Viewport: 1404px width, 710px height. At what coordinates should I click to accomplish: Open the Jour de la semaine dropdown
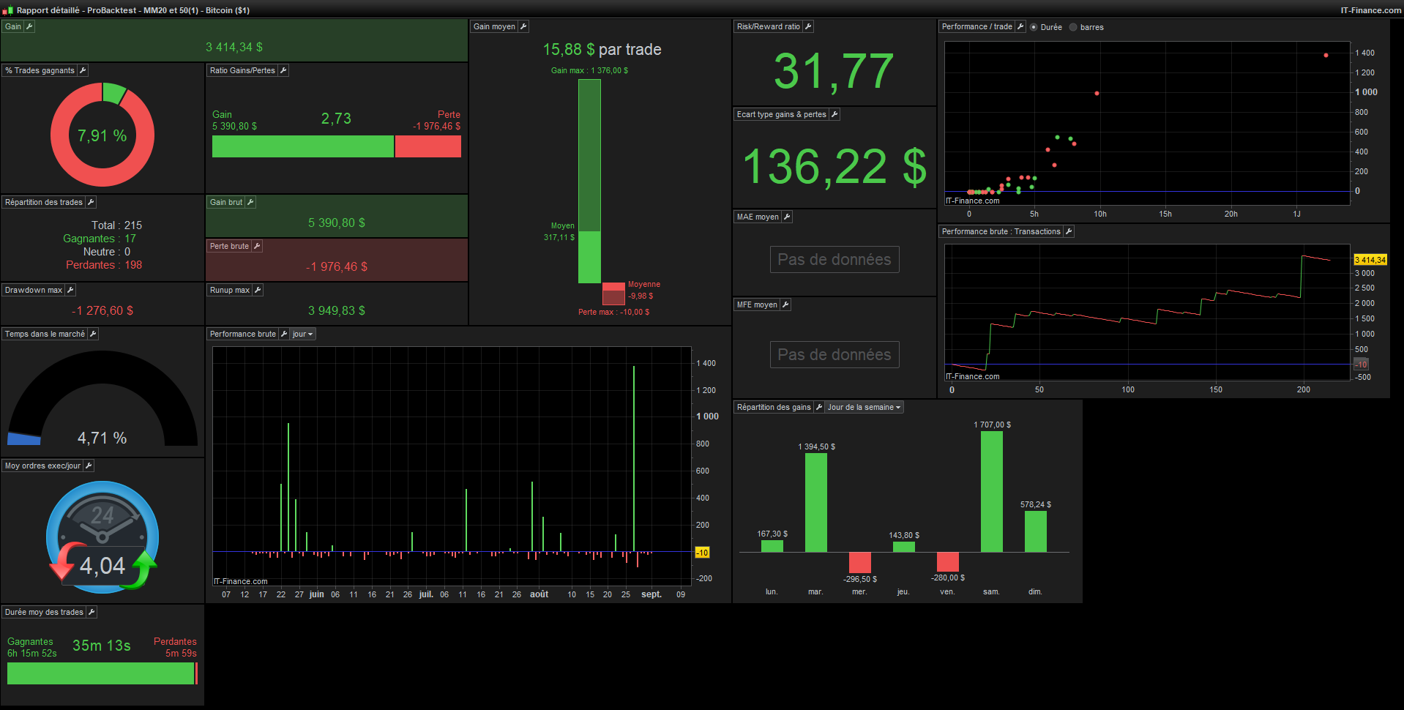(864, 407)
